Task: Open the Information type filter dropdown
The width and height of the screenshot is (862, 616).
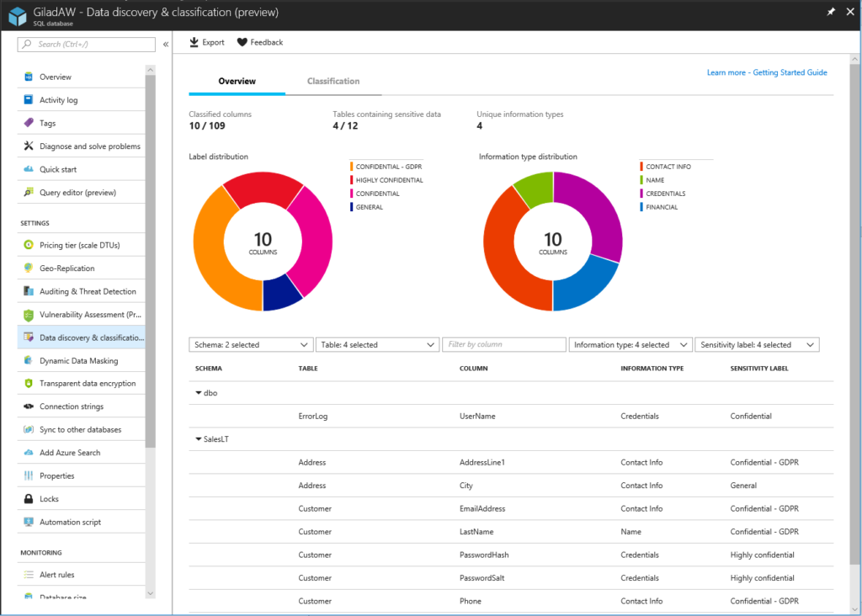Action: click(630, 344)
